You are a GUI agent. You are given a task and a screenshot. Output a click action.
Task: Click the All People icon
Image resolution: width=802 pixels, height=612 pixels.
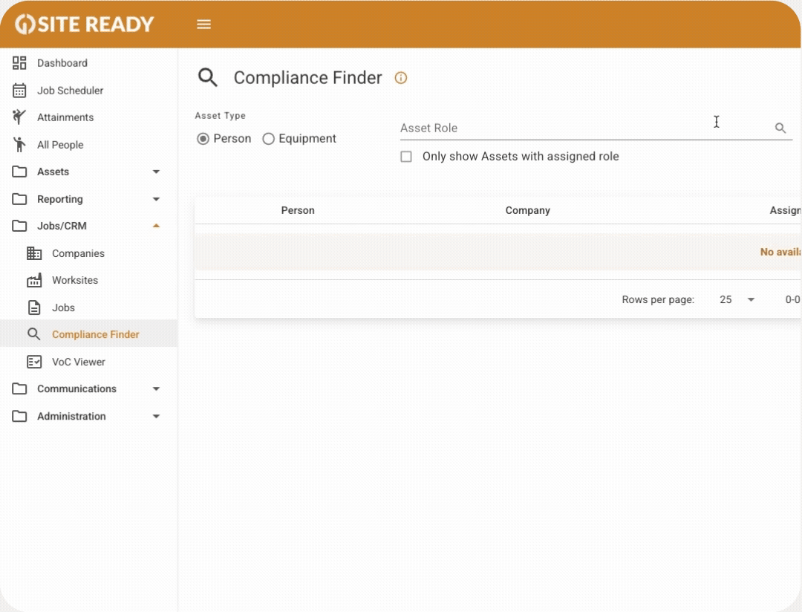(x=19, y=144)
